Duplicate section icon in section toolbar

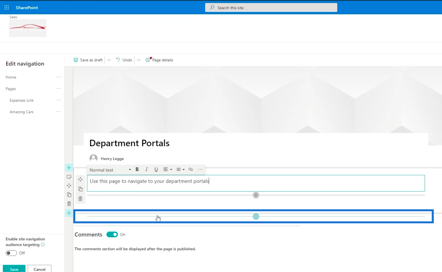[69, 195]
